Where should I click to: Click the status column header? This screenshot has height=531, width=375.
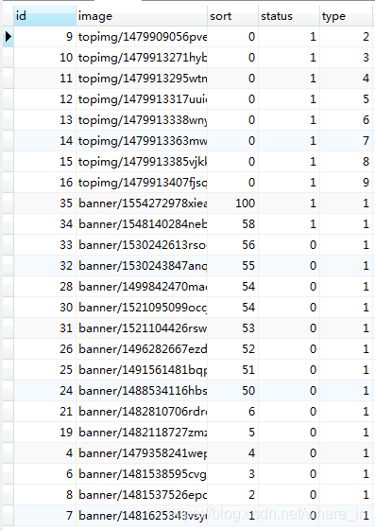click(289, 16)
